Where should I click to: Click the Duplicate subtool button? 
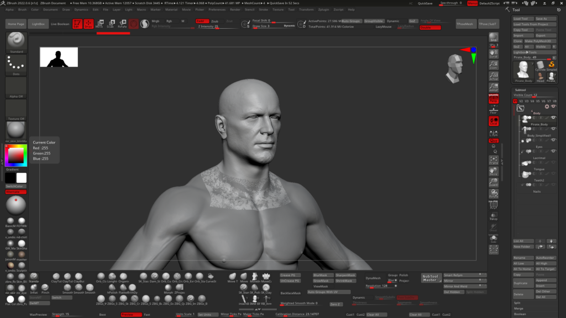coord(521,282)
